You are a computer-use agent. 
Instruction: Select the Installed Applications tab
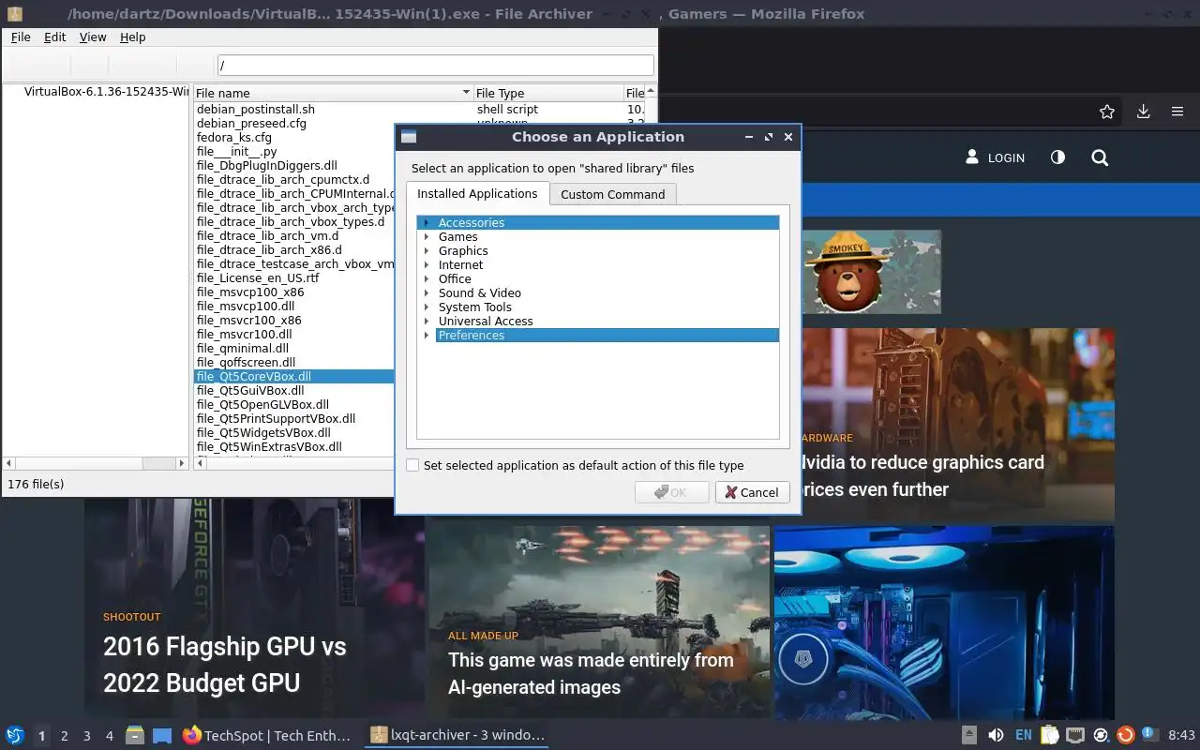pos(477,193)
